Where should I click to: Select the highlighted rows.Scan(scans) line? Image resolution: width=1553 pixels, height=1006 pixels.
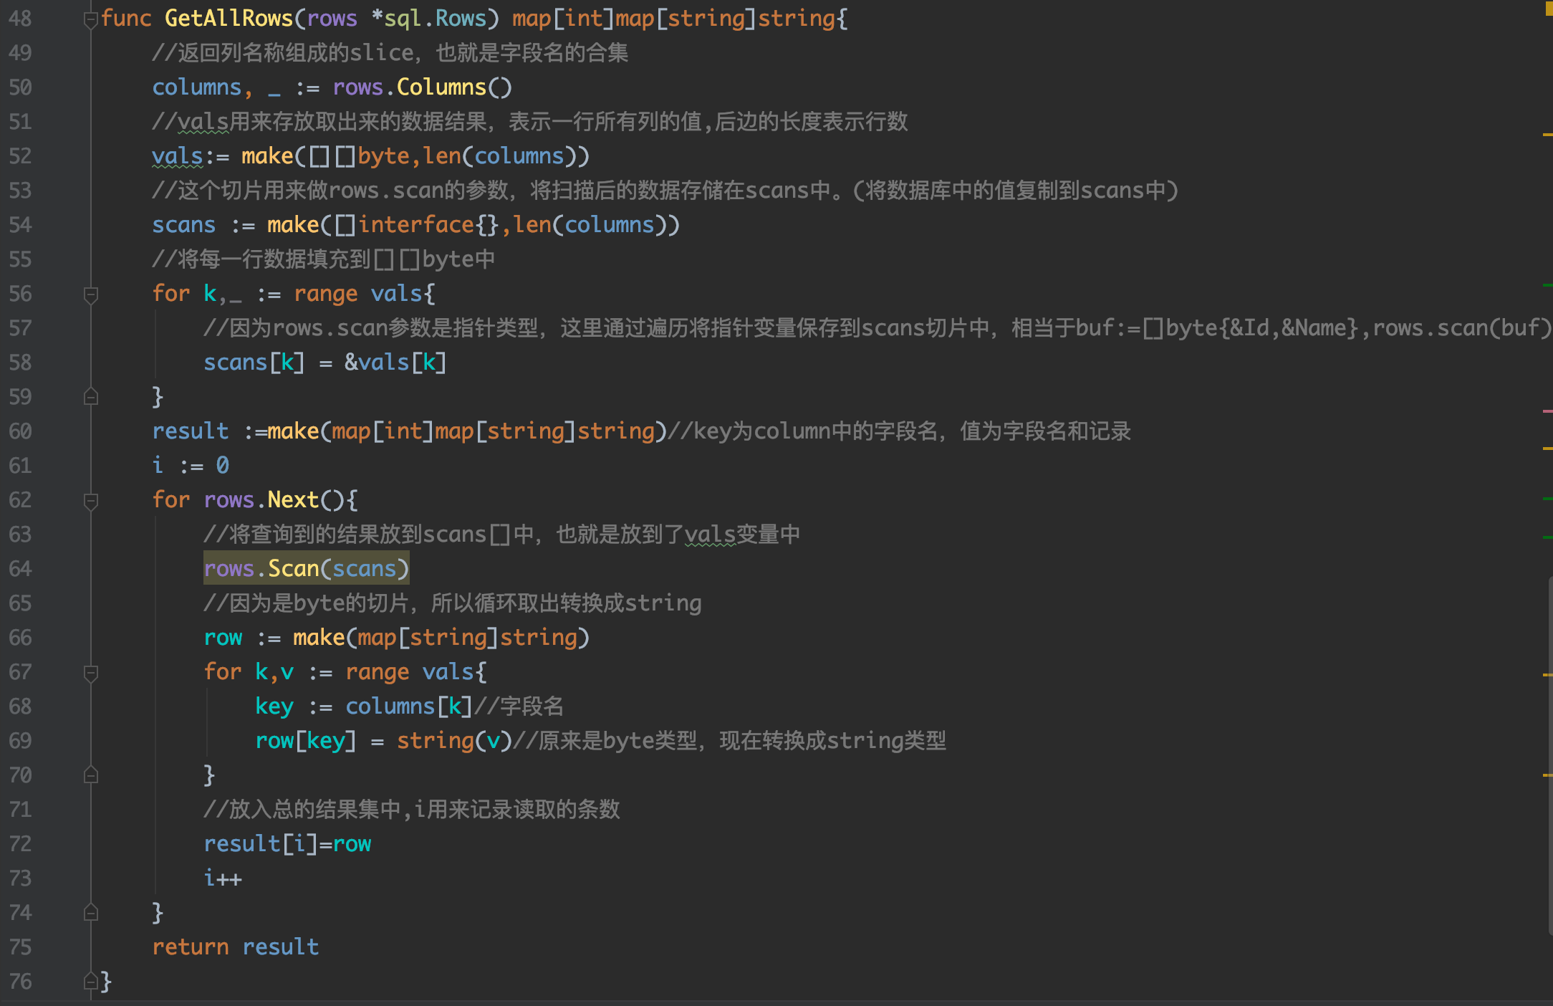pyautogui.click(x=307, y=568)
